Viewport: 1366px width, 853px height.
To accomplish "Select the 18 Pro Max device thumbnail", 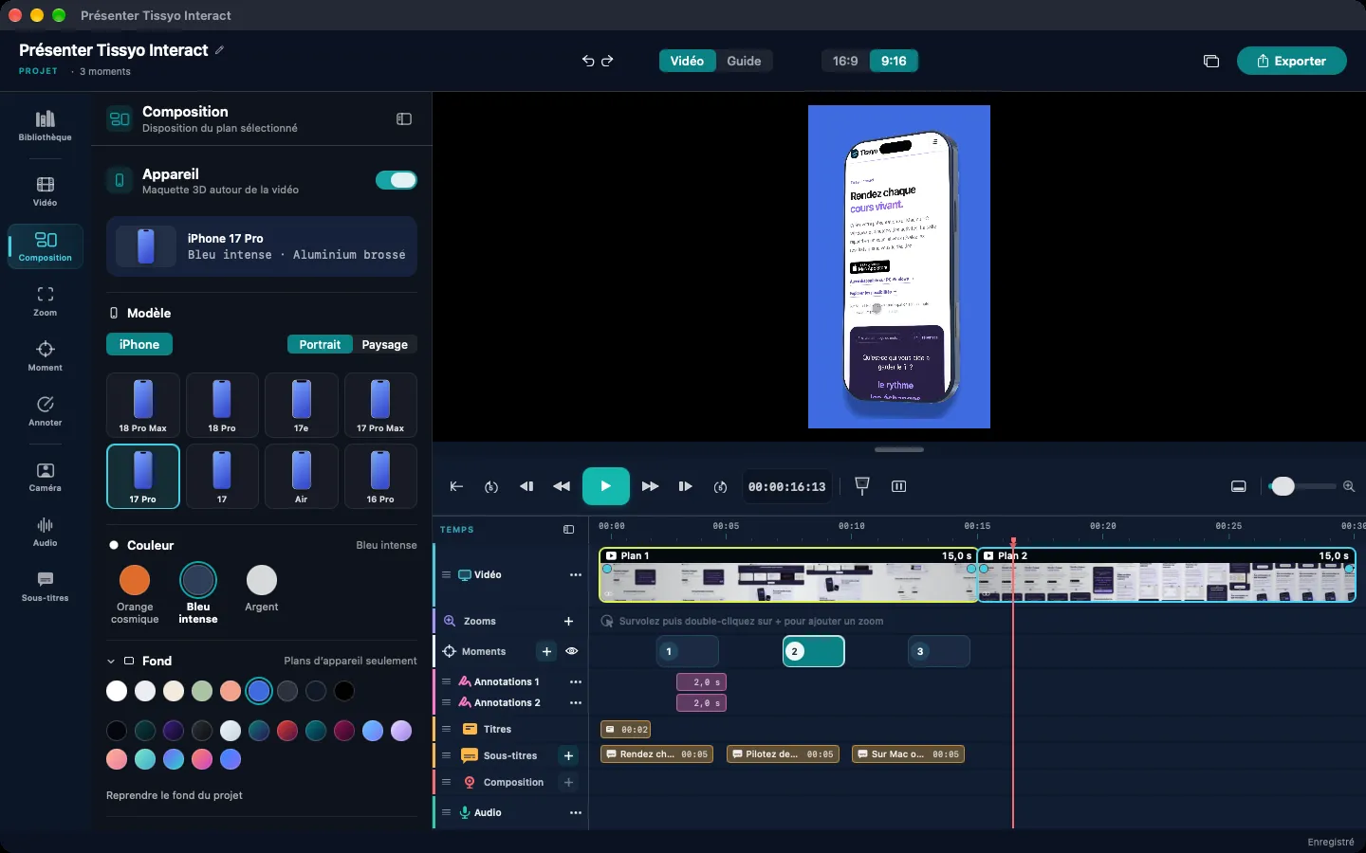I will point(142,405).
